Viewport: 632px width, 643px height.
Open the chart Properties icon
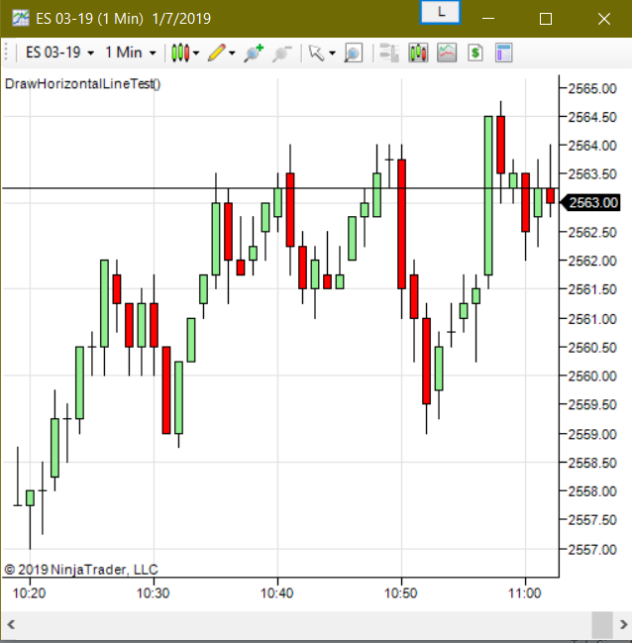[503, 53]
